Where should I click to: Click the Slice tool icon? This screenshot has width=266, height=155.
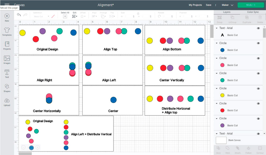[218, 148]
